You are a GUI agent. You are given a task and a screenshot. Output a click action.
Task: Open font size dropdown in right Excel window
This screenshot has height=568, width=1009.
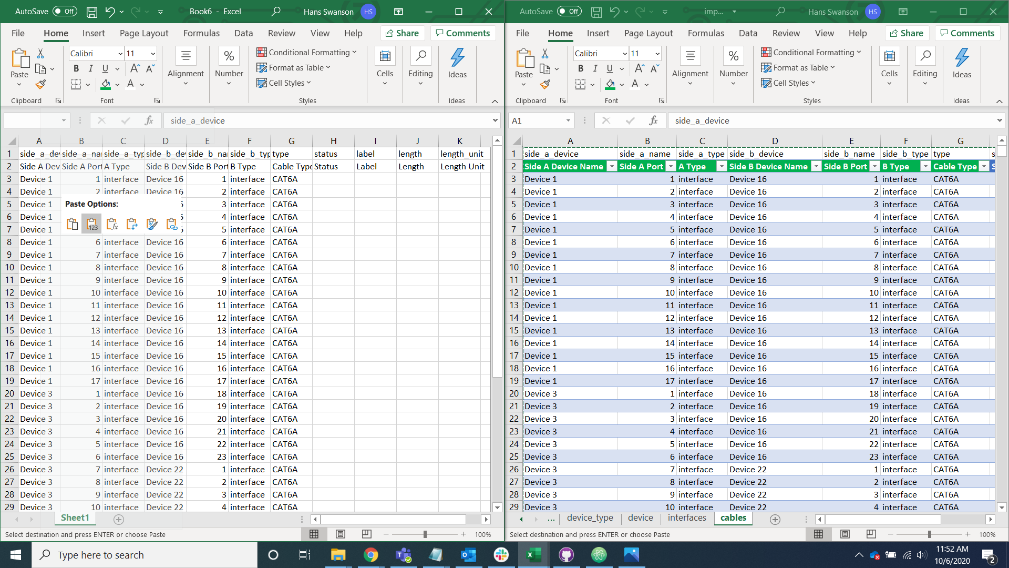point(657,54)
